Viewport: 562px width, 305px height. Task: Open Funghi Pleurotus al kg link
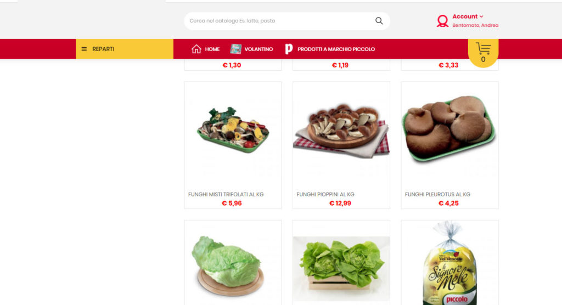point(437,194)
